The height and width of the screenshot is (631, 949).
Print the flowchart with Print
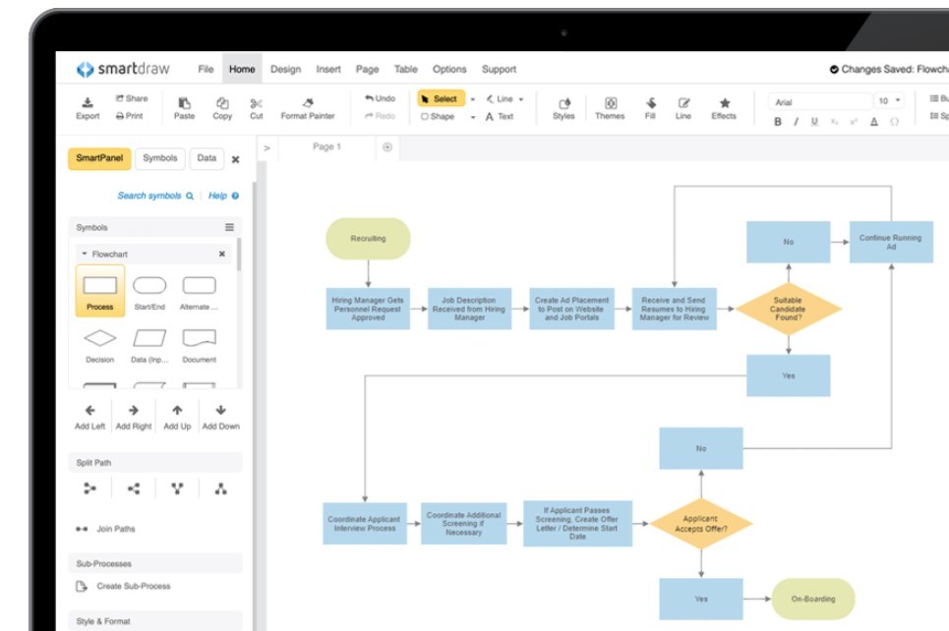(x=130, y=116)
